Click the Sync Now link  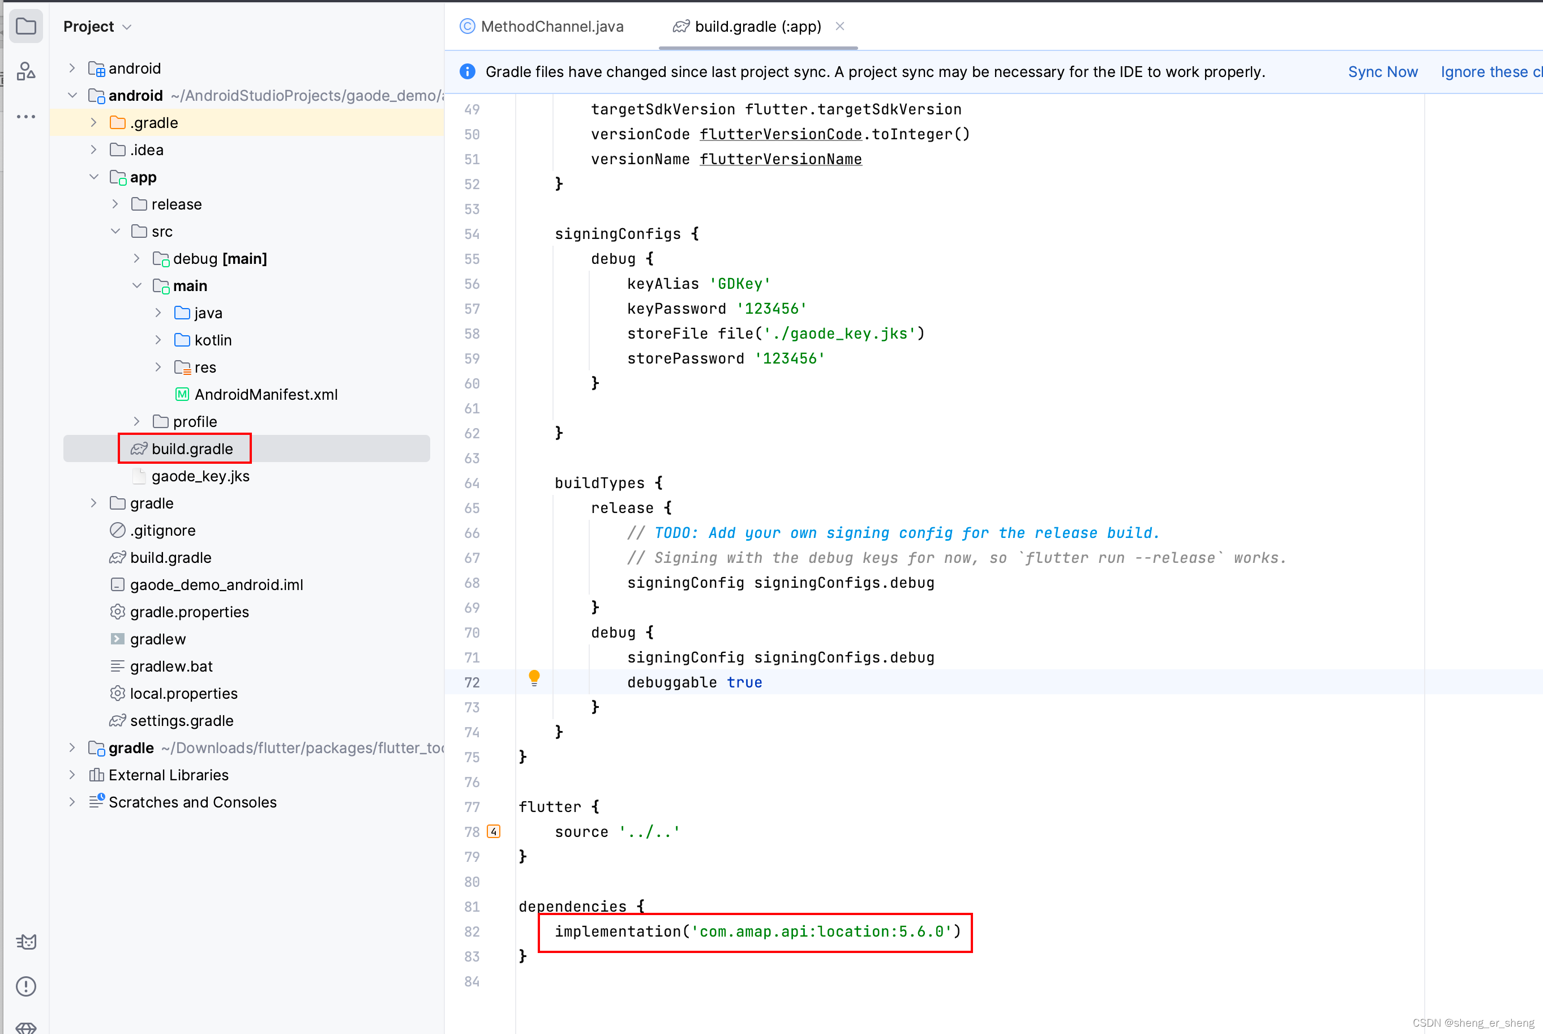click(x=1382, y=72)
